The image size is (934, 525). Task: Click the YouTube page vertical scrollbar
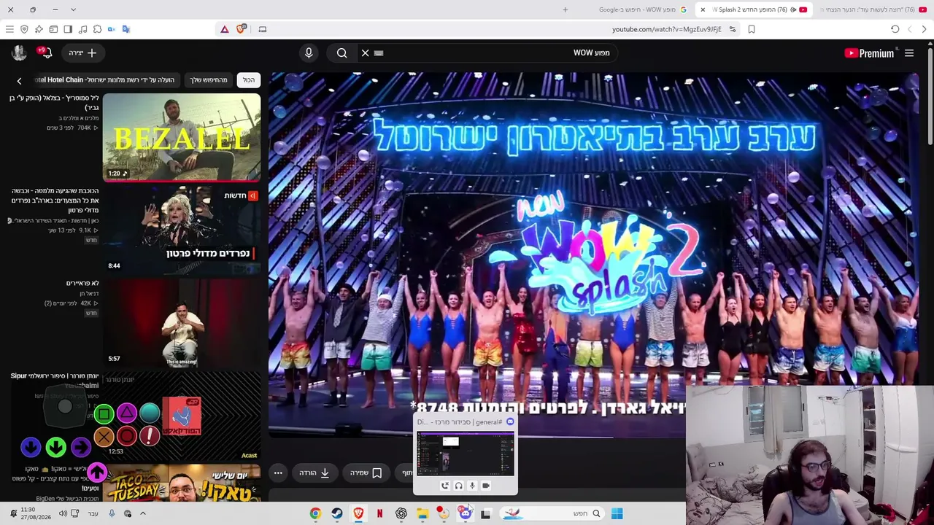coord(930,95)
